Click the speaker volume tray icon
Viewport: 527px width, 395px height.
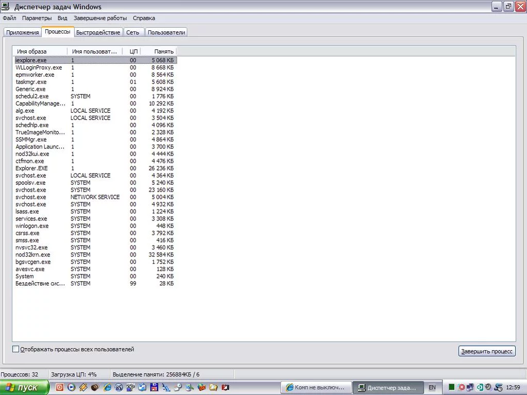click(x=488, y=387)
